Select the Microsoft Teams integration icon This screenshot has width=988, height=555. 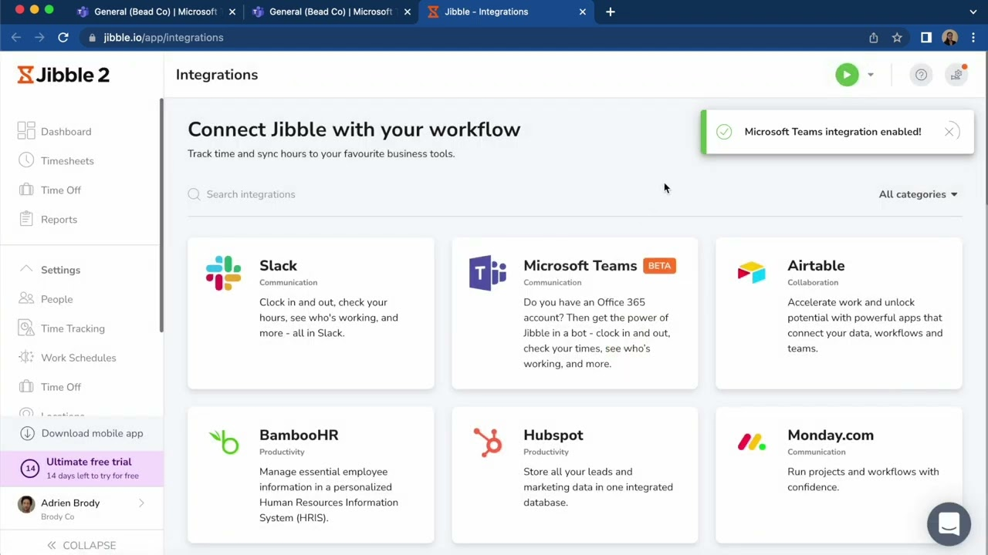pyautogui.click(x=487, y=273)
